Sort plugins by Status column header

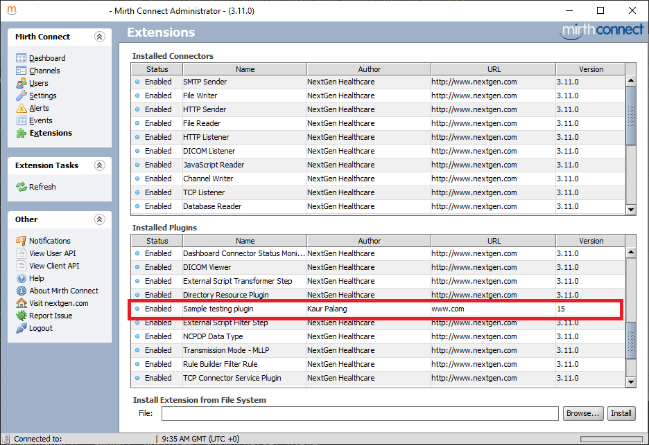pyautogui.click(x=157, y=241)
